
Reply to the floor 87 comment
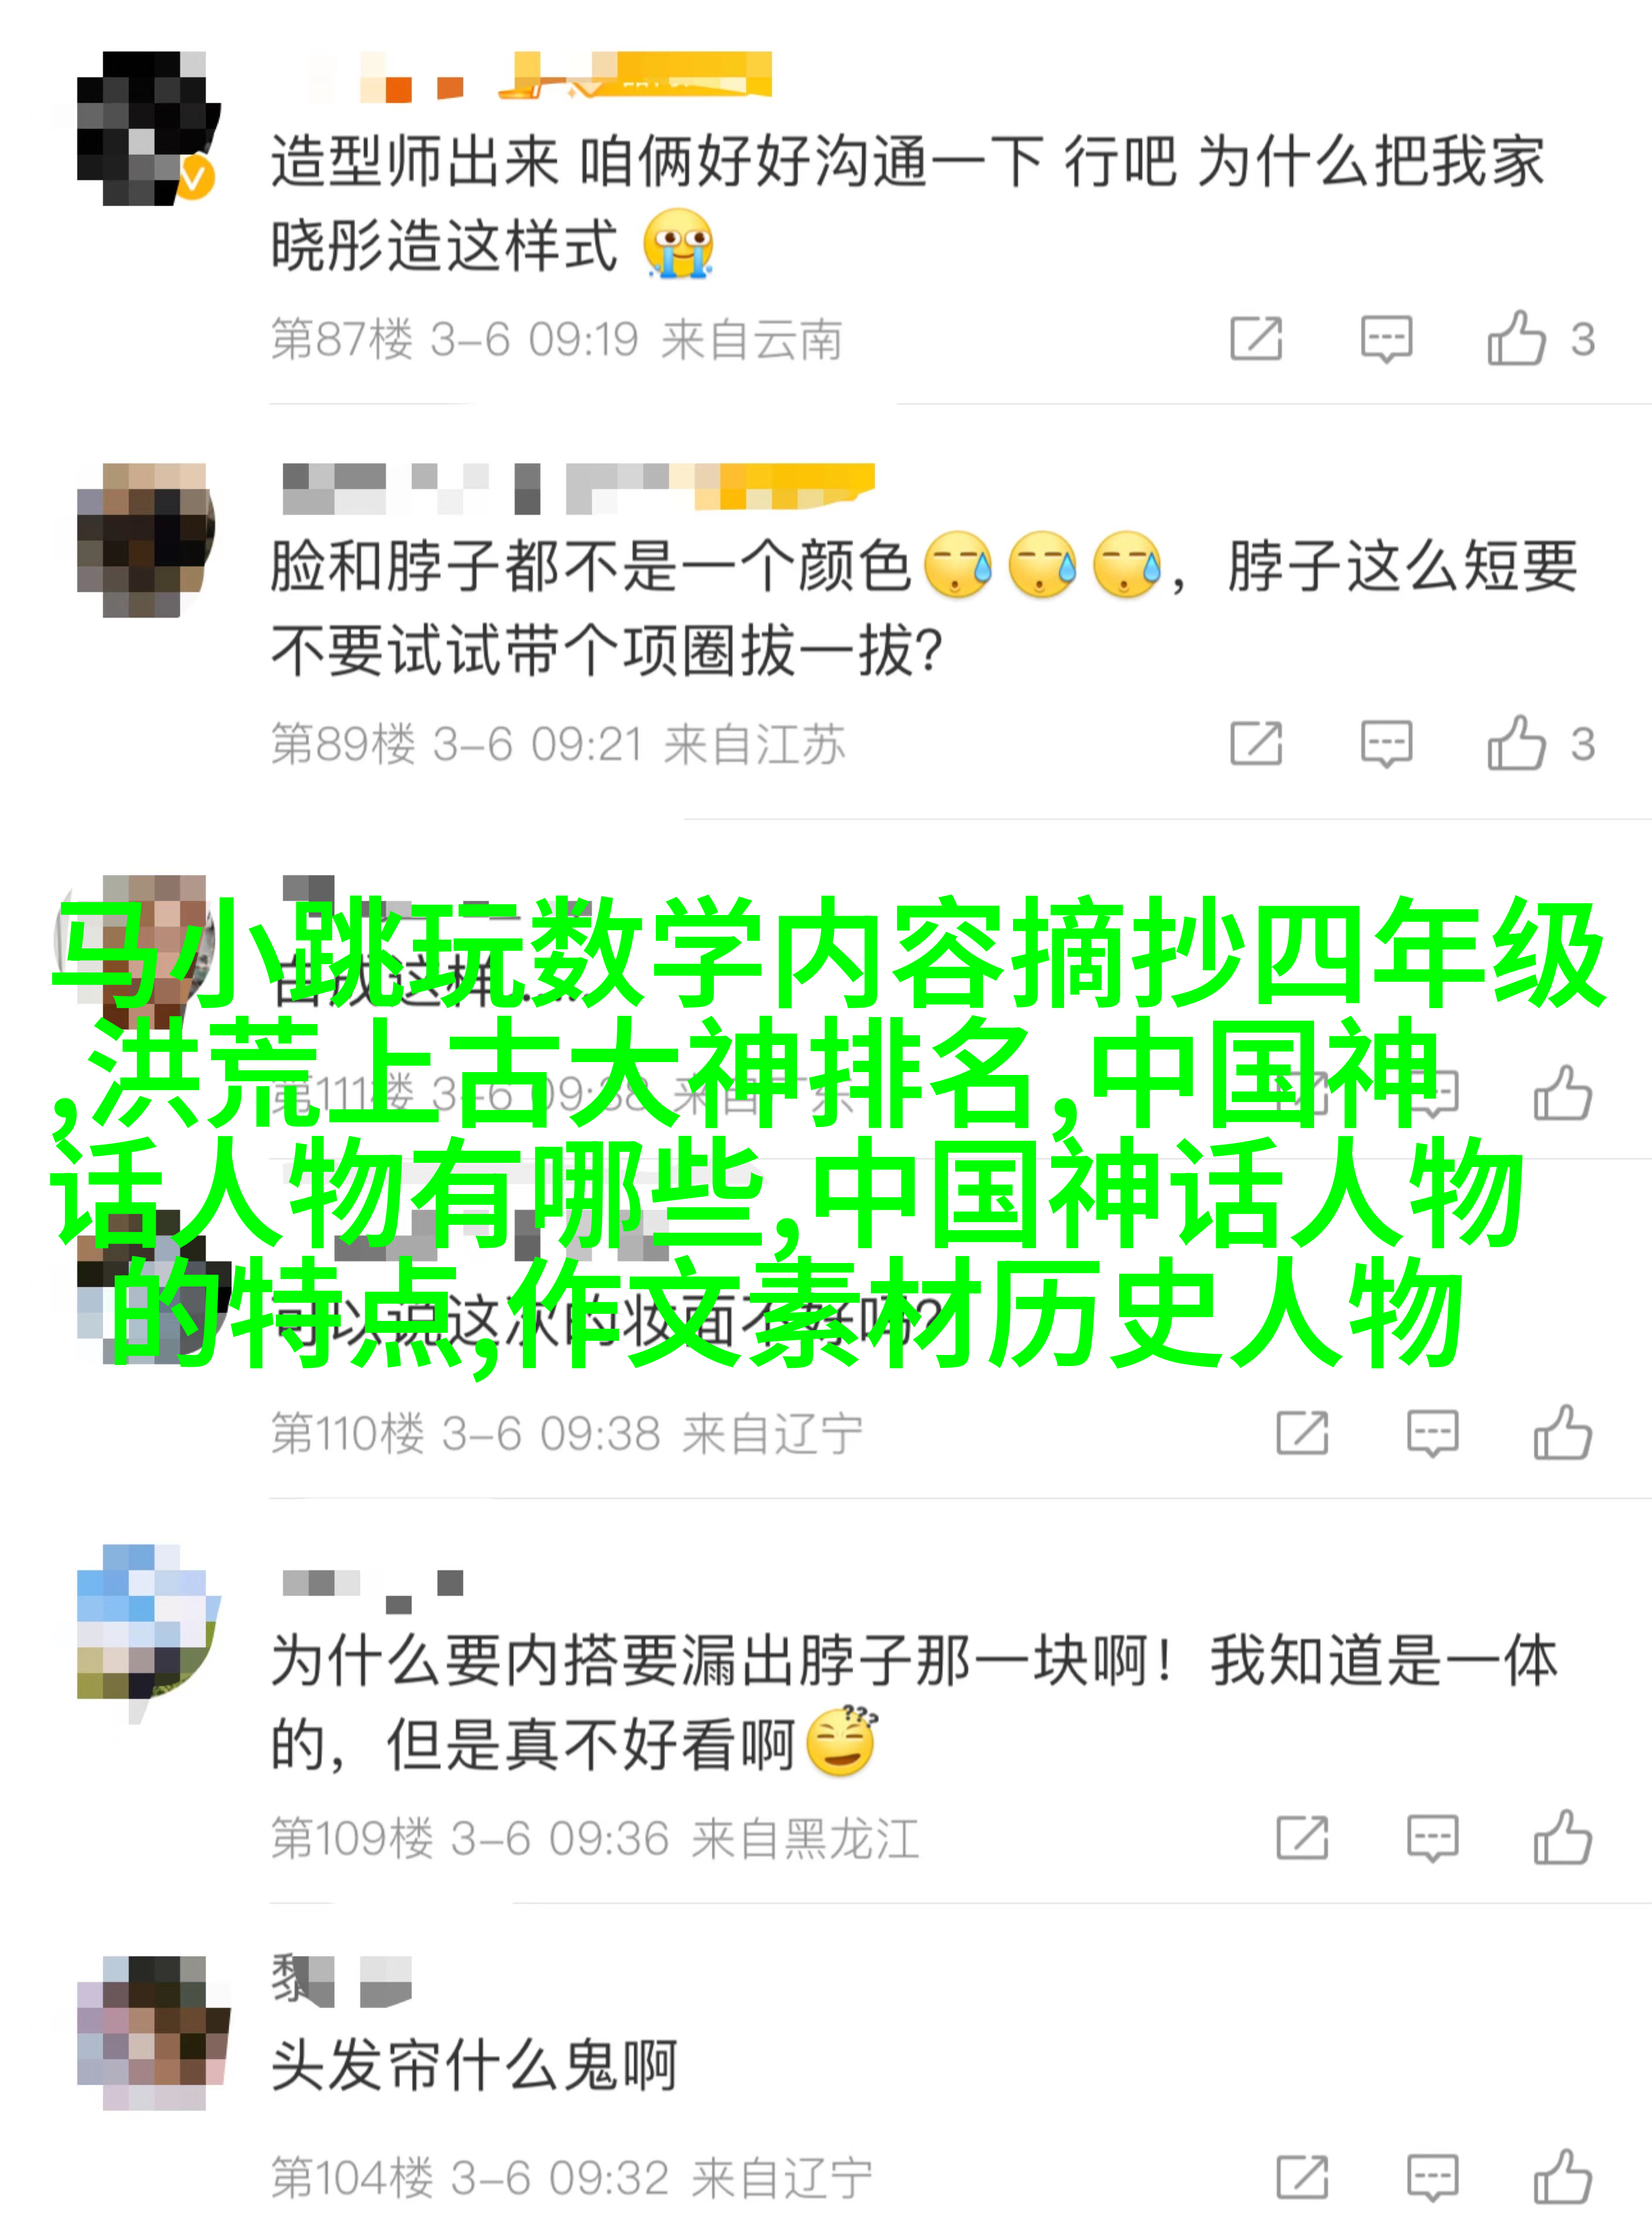tap(1386, 338)
